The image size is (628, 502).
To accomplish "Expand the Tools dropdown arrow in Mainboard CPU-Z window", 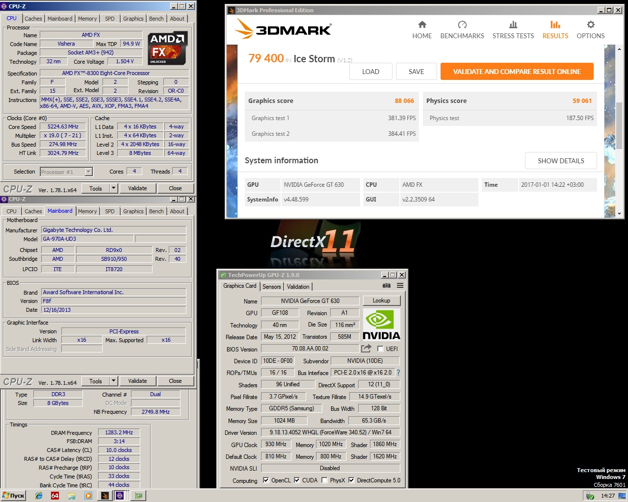I will tap(114, 381).
